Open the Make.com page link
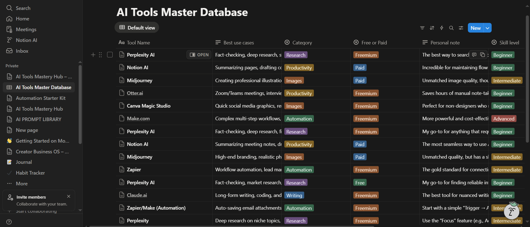530x227 pixels. (x=138, y=119)
